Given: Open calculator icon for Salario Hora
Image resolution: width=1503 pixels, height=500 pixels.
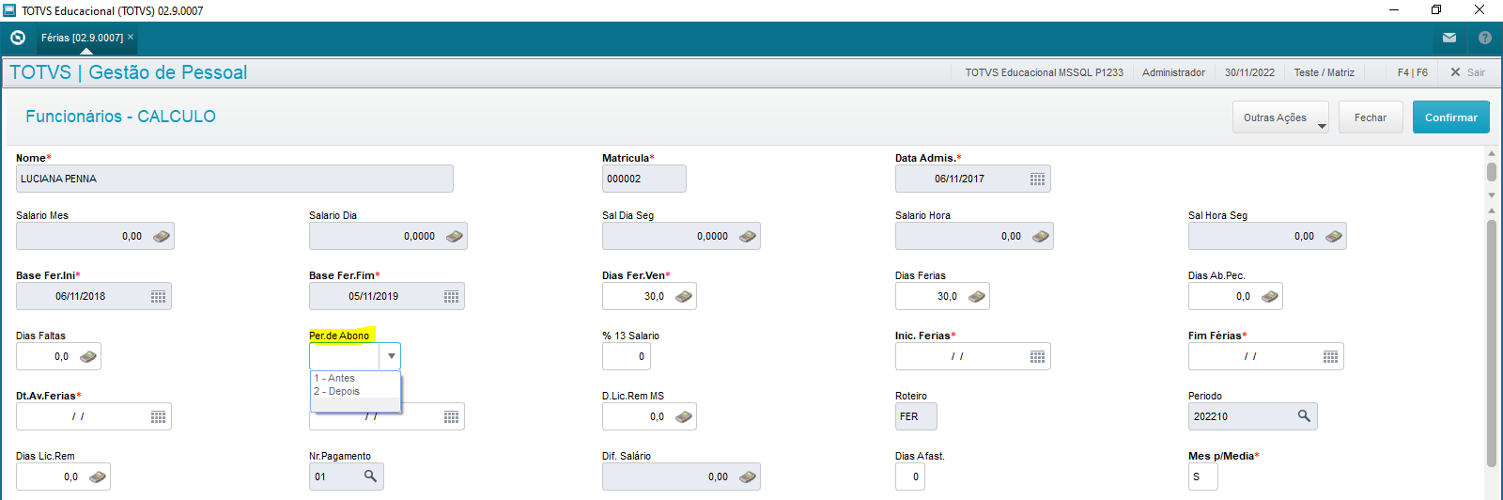Looking at the screenshot, I should (x=1041, y=236).
